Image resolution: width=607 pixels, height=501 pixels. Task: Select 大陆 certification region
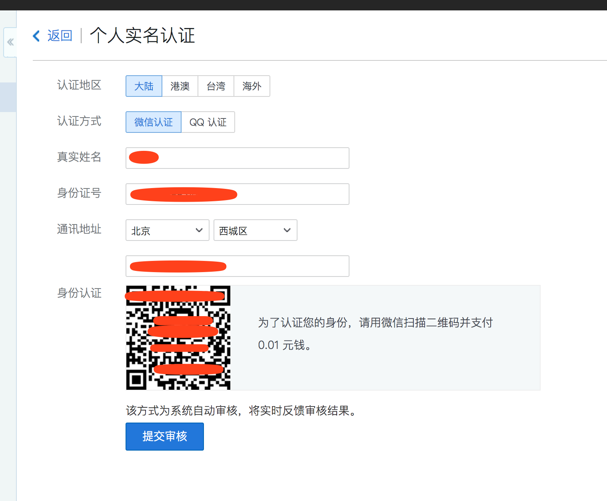point(144,86)
